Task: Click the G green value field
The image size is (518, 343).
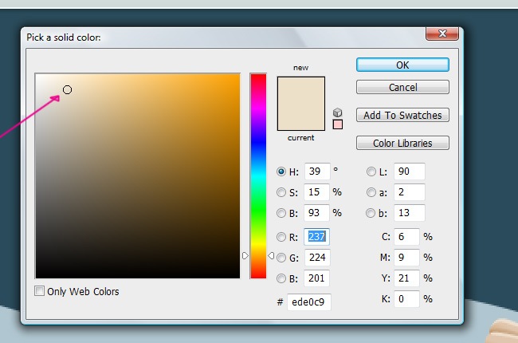Action: point(316,258)
